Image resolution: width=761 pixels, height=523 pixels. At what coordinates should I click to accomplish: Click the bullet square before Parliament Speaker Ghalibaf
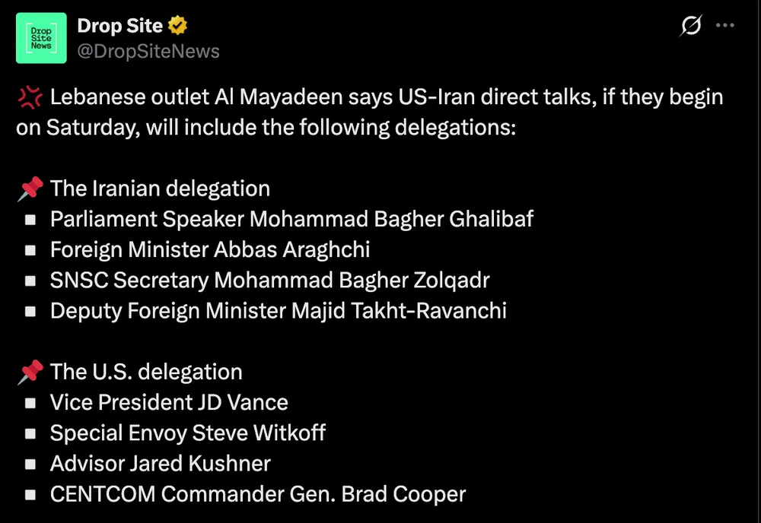pyautogui.click(x=30, y=220)
